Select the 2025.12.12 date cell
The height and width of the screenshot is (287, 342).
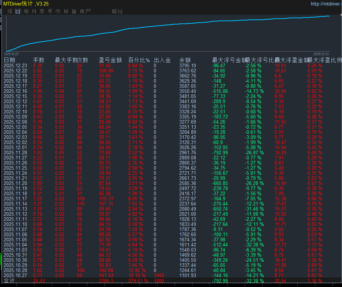[x=15, y=101]
